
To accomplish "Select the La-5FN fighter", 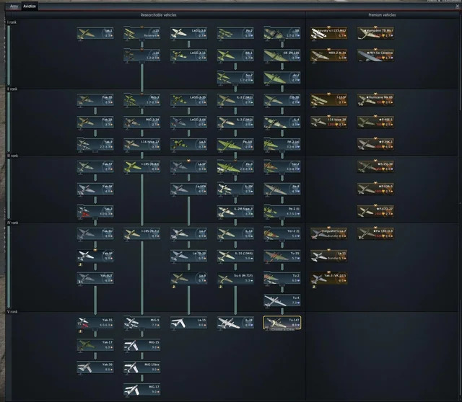I will (x=189, y=189).
